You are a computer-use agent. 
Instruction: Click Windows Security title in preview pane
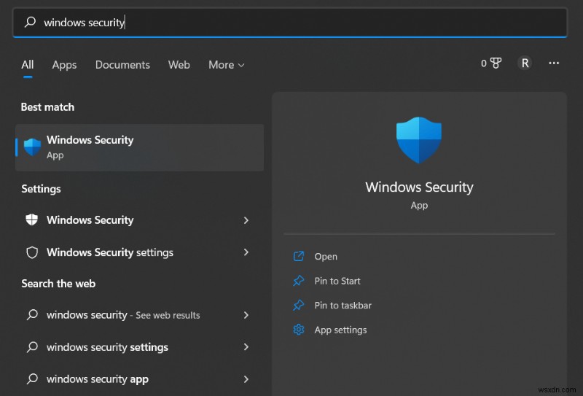pyautogui.click(x=420, y=187)
